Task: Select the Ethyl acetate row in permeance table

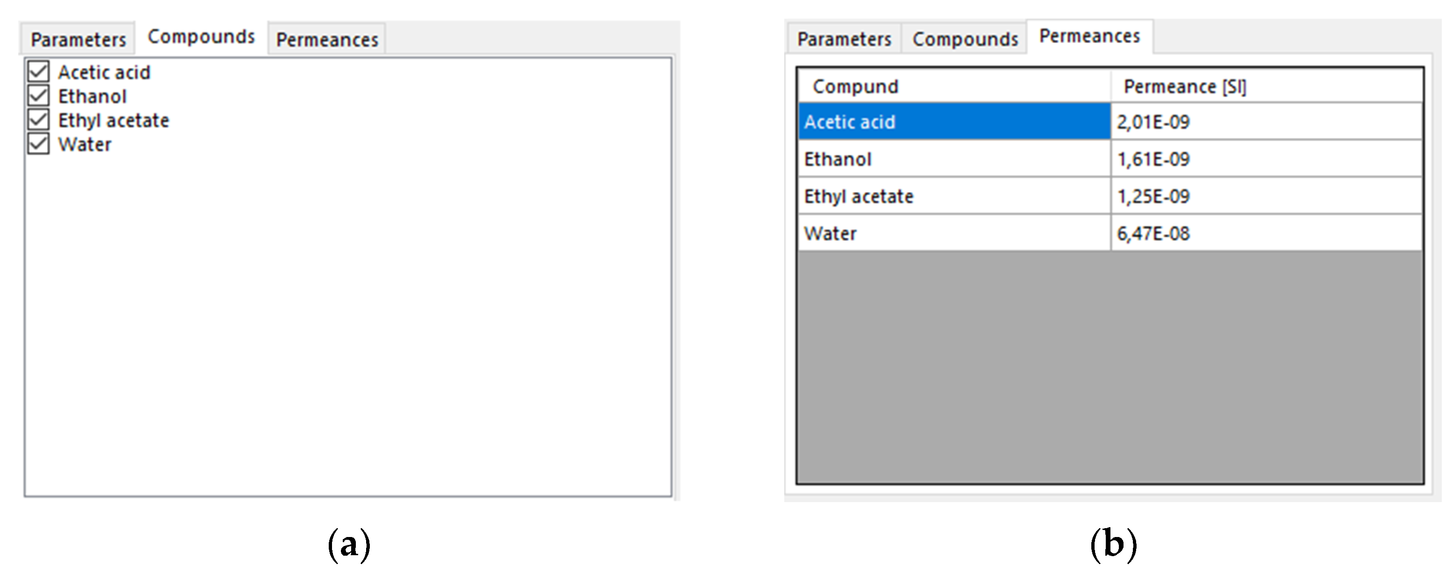Action: click(954, 196)
